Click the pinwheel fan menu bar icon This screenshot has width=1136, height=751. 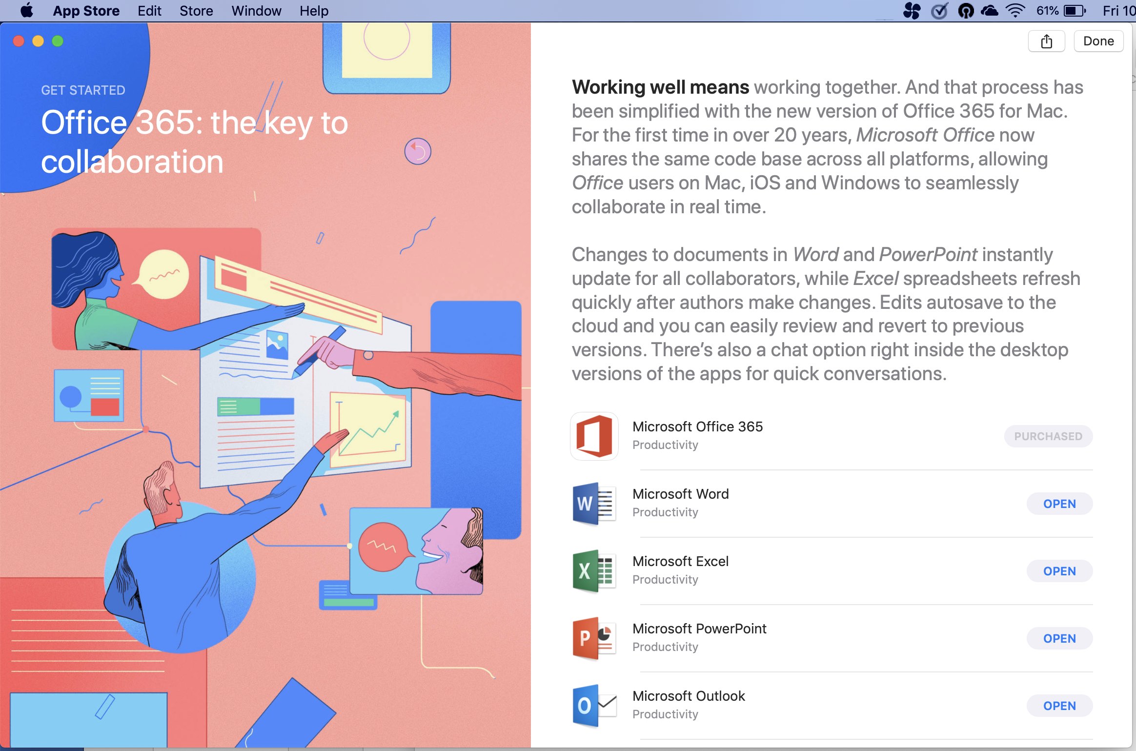click(912, 10)
